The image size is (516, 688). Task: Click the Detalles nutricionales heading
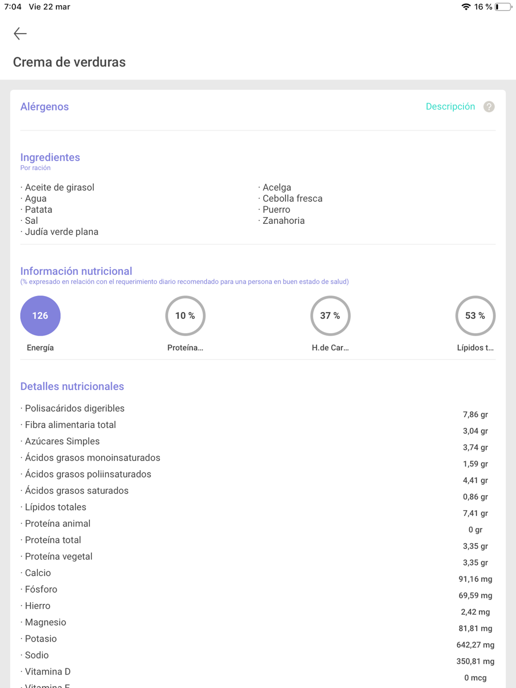(x=72, y=386)
